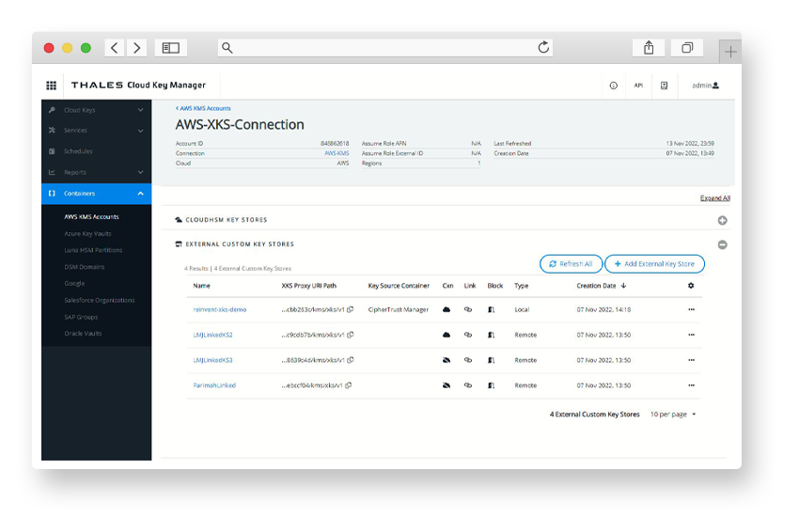
Task: Select AWS KMS Accounts in sidebar
Action: 91,216
